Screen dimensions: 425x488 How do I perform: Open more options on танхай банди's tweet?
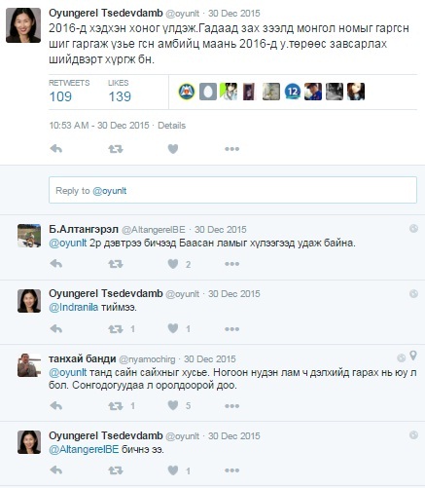click(231, 406)
